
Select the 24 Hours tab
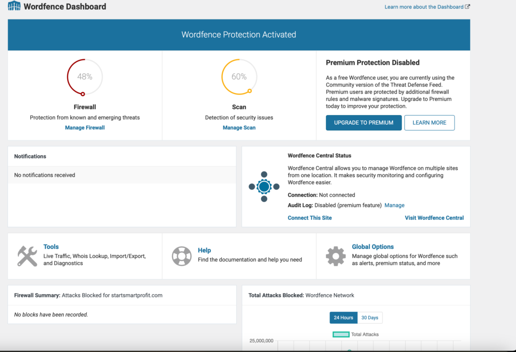tap(343, 317)
